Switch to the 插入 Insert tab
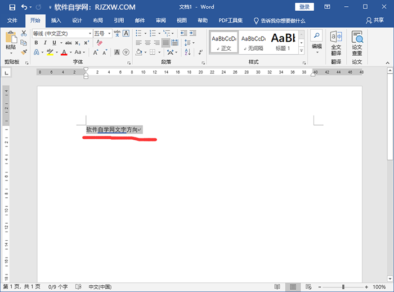The image size is (394, 292). tap(56, 20)
